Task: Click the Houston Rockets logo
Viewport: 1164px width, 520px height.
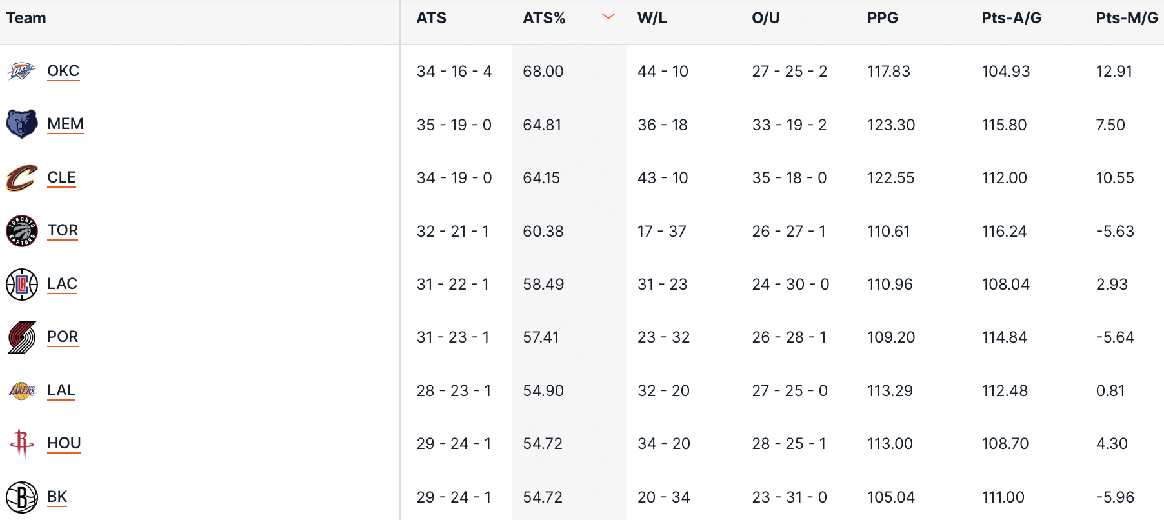Action: 21,443
